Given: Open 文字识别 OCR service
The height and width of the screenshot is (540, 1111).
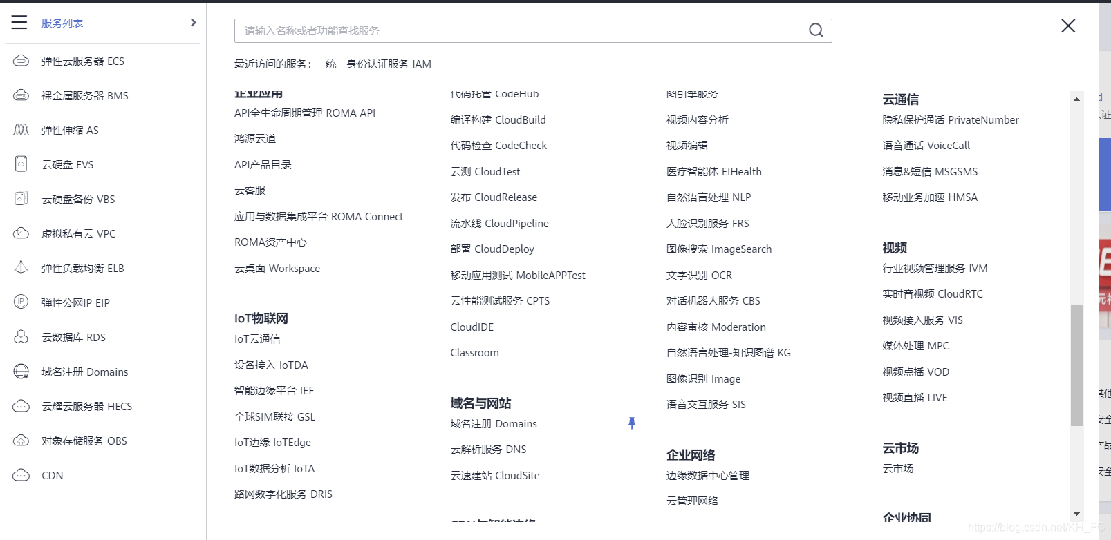Looking at the screenshot, I should coord(699,275).
